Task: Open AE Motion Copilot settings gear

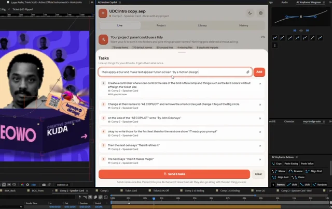Action: [x=260, y=13]
